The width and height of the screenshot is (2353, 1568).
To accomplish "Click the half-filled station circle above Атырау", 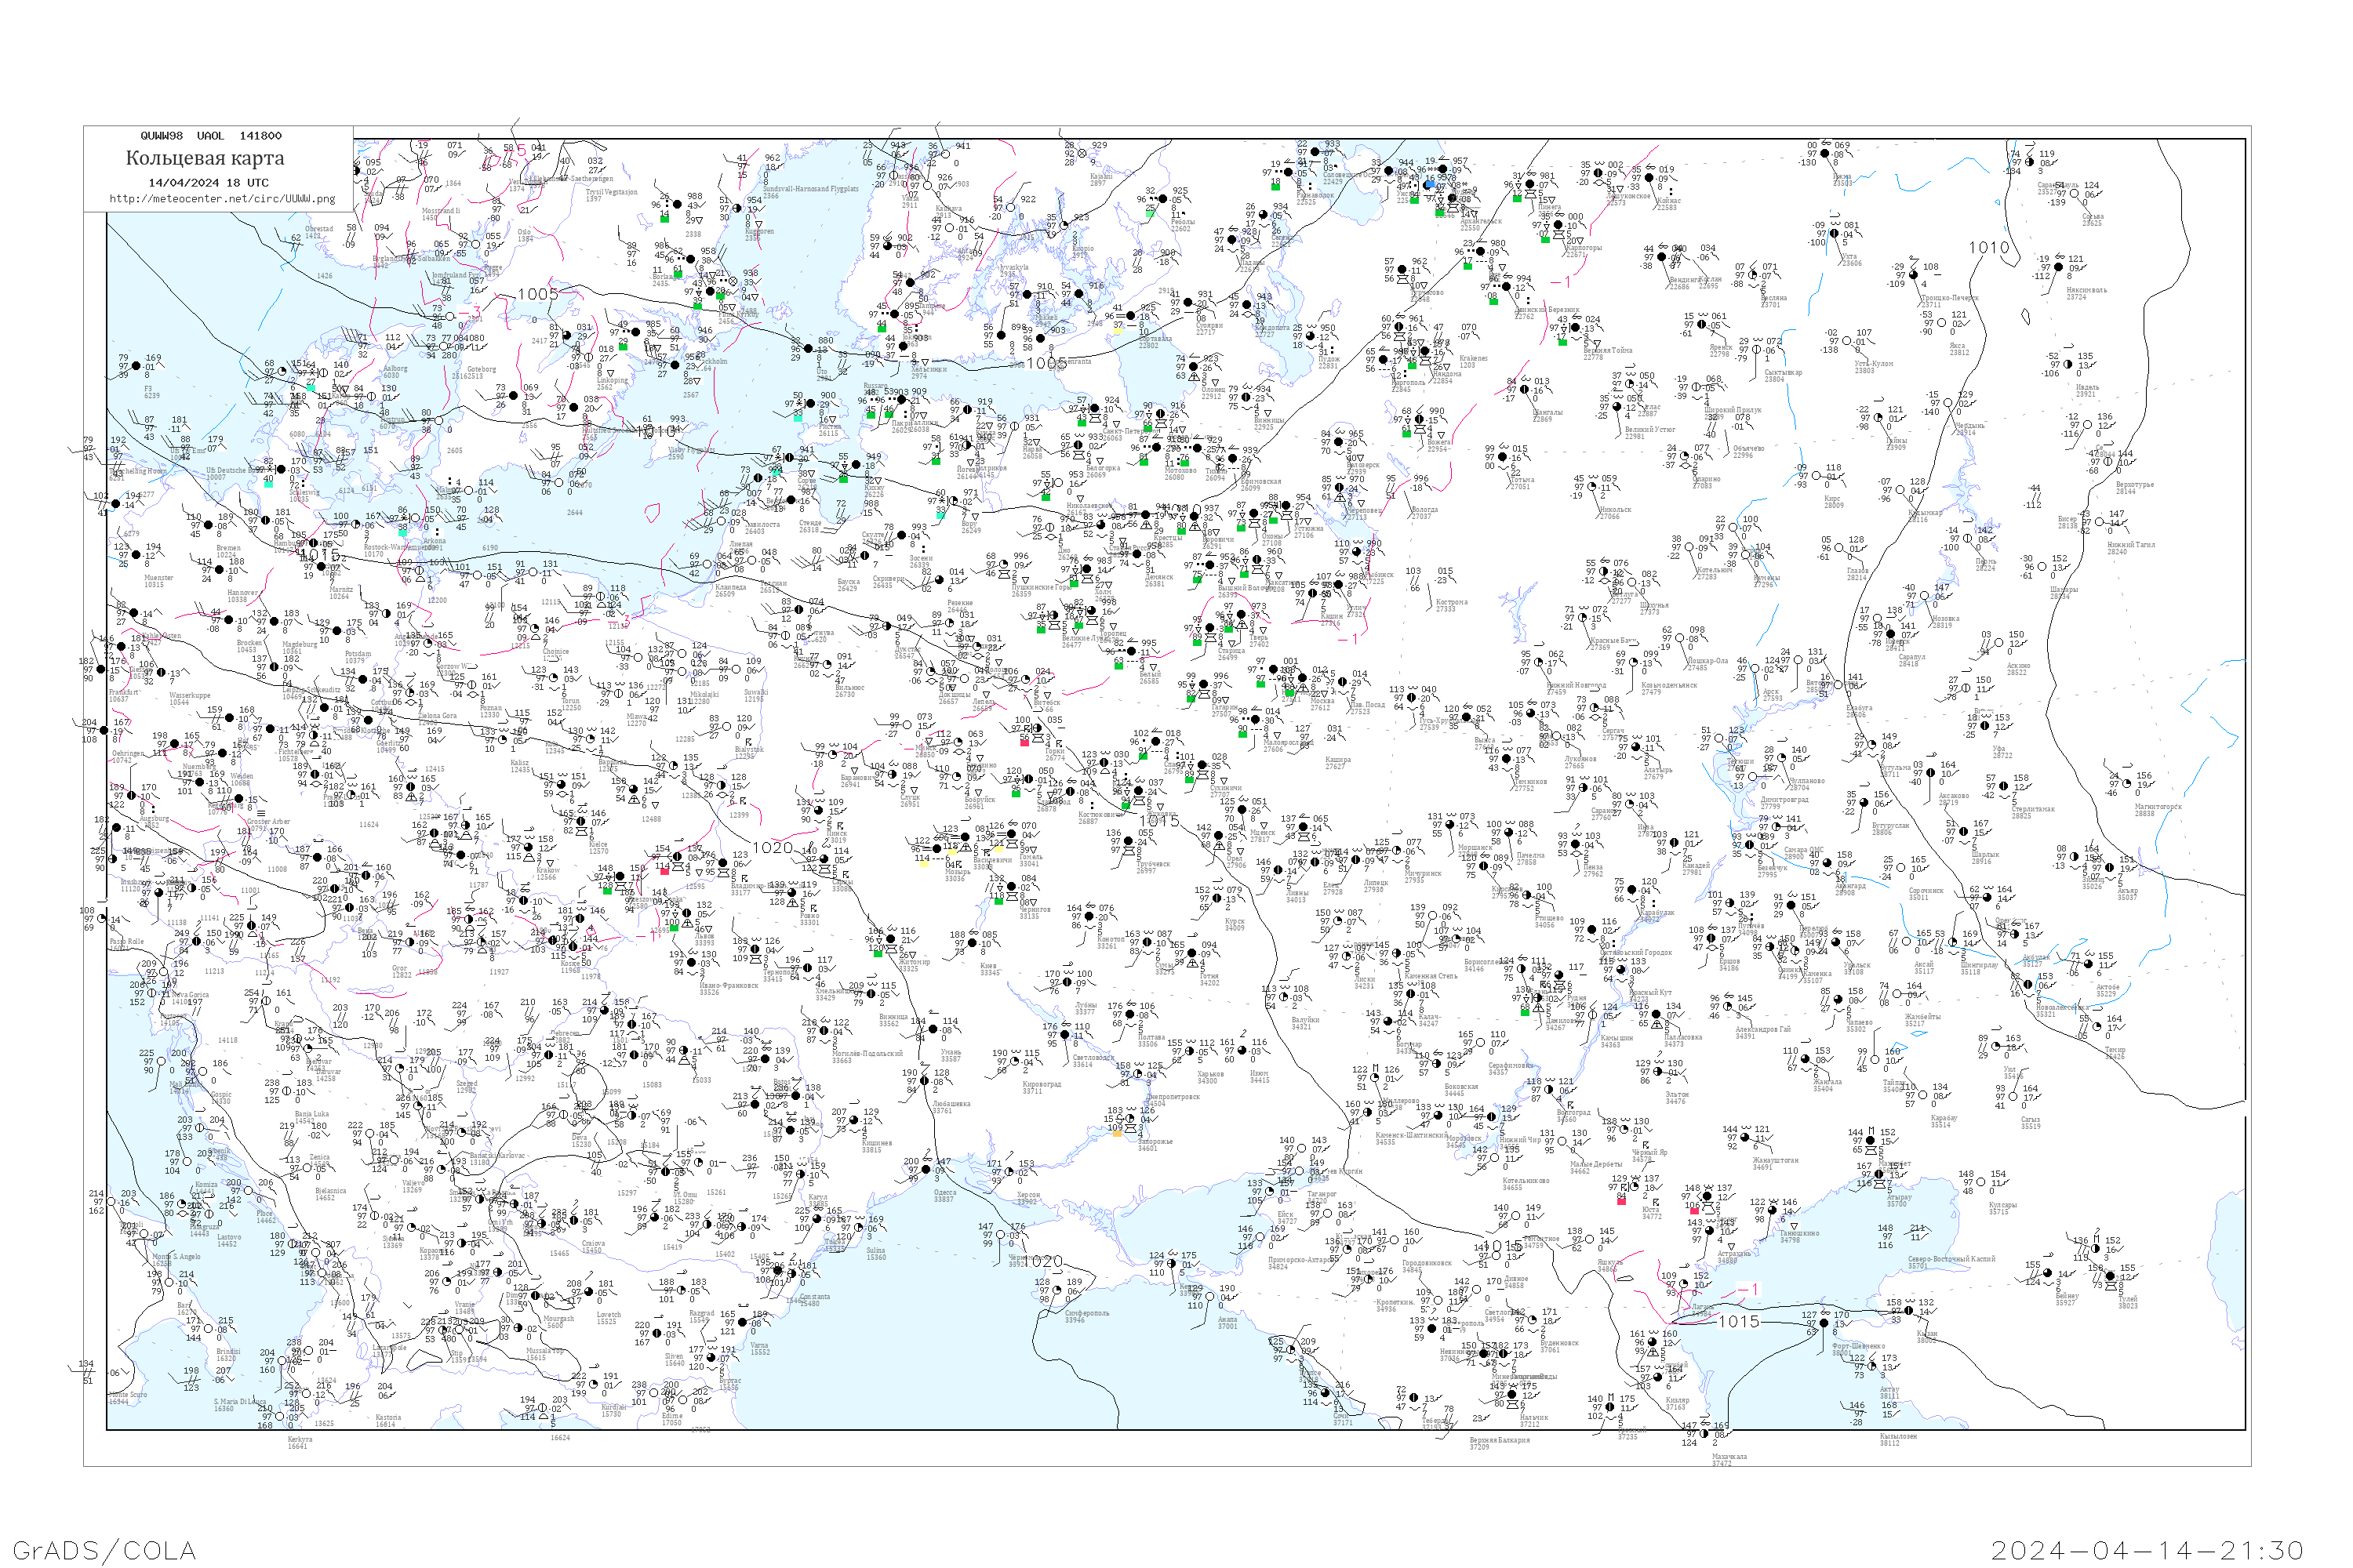I will [1882, 1174].
